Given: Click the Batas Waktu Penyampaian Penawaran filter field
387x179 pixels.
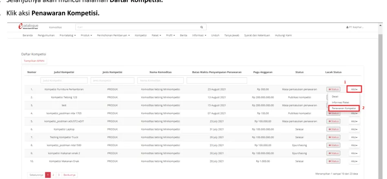Looking at the screenshot, I should [x=217, y=80].
